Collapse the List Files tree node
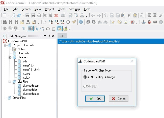Image resolution: width=164 pixels, height=118 pixels. click(9, 82)
